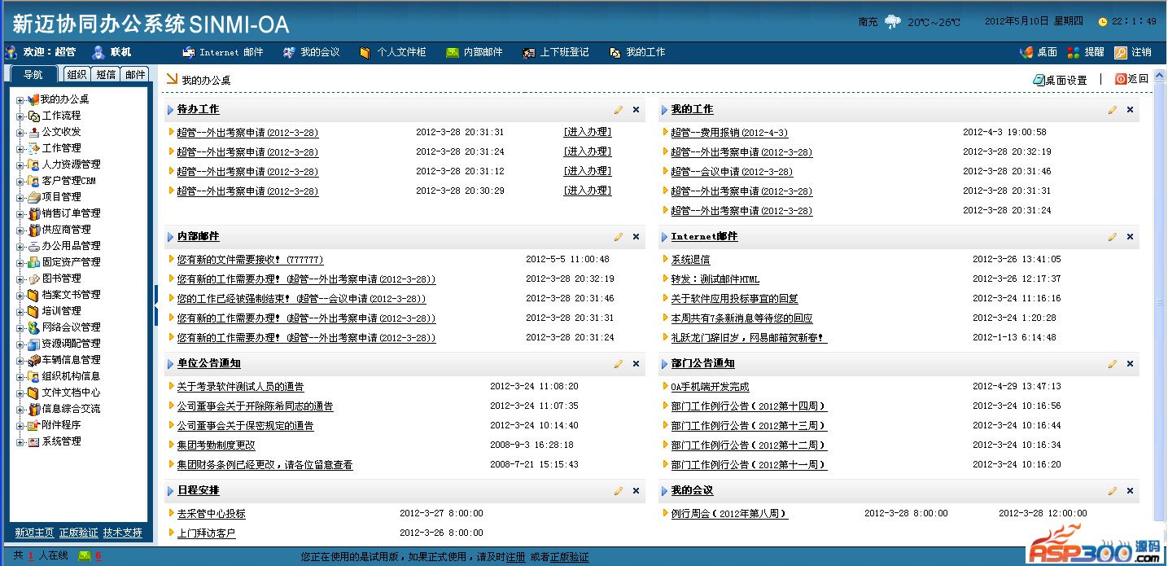Select 图书管理 in navigation tree
Viewport: 1168px width, 566px height.
click(62, 279)
